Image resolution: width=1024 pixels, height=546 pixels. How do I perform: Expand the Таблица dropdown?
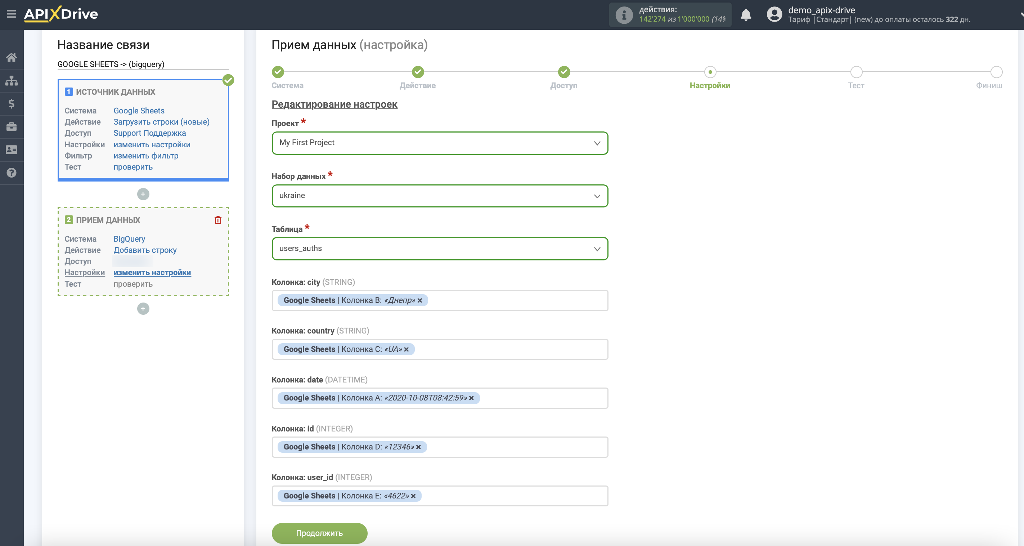440,249
